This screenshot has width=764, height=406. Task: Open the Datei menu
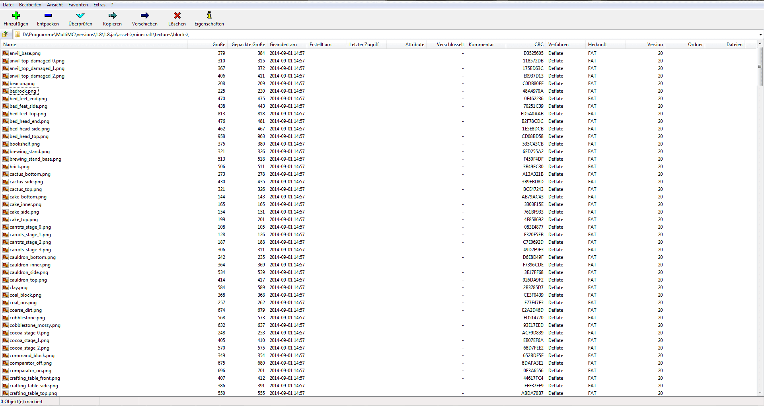tap(8, 5)
